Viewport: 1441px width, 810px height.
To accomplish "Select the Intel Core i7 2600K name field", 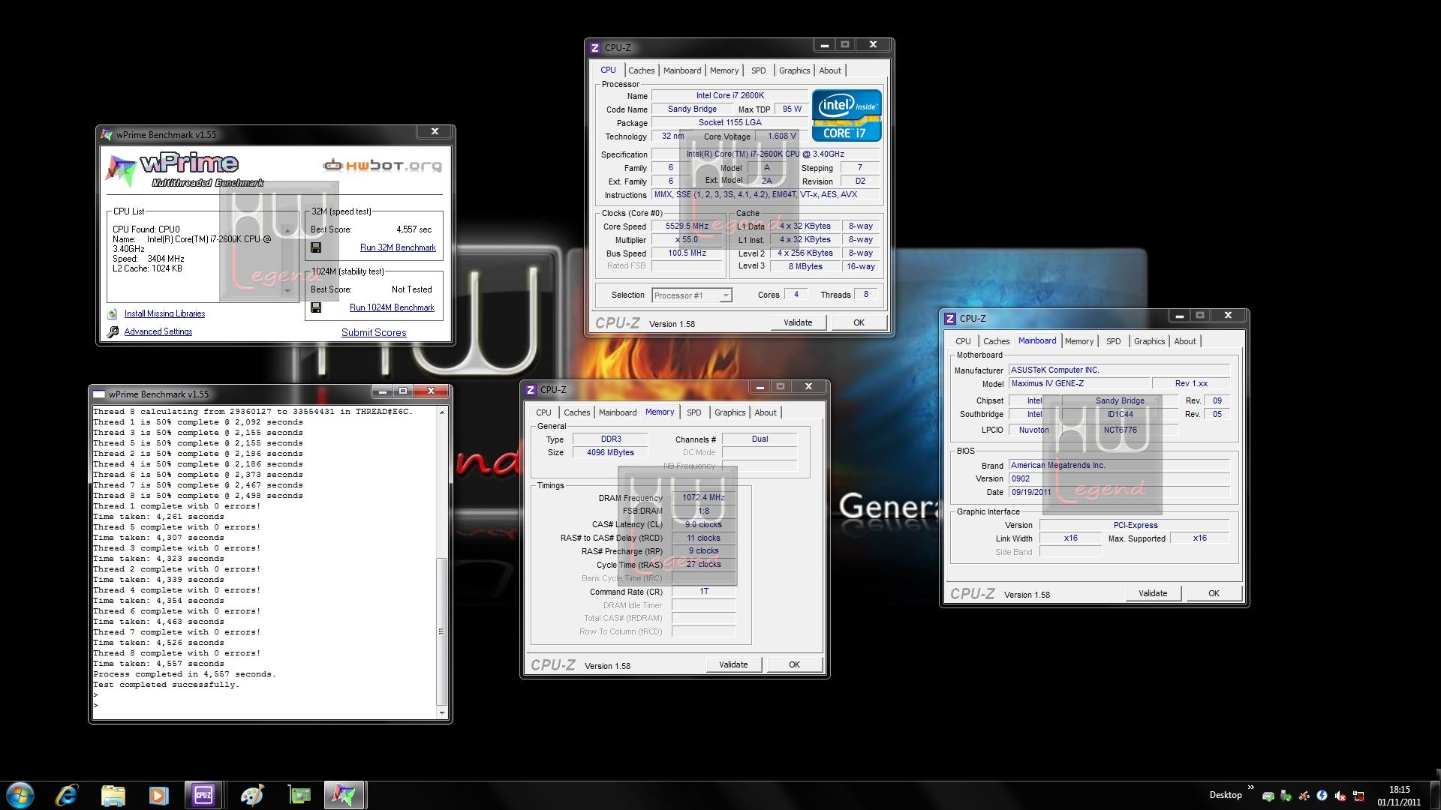I will [x=730, y=96].
